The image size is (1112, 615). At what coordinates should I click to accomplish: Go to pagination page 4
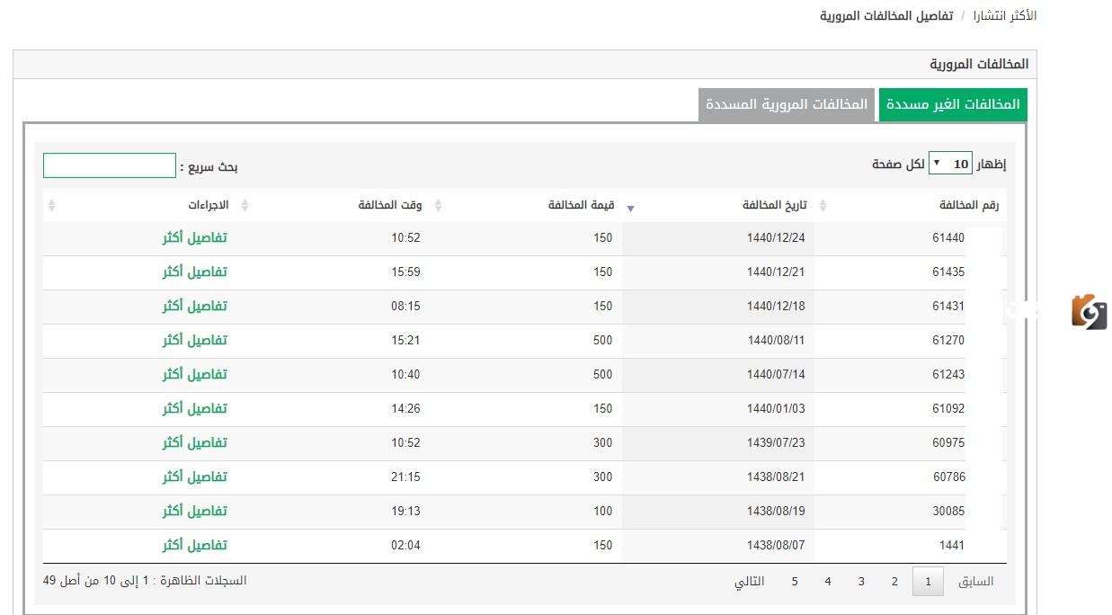click(828, 582)
